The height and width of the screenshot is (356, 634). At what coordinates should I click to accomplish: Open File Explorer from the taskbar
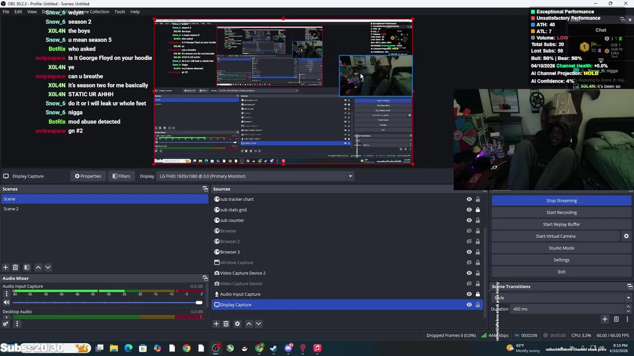pos(114,348)
